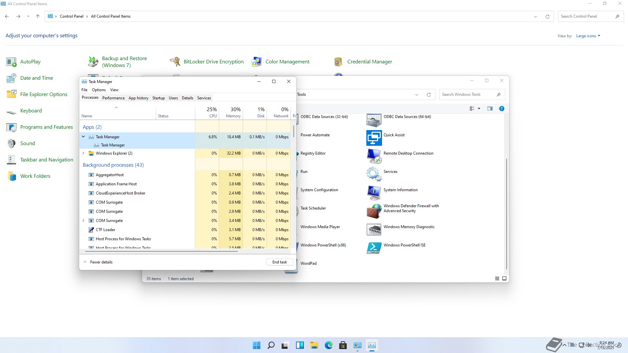Viewport: 628px width, 353px height.
Task: Open Windows PowerShell ISE icon
Action: point(374,248)
